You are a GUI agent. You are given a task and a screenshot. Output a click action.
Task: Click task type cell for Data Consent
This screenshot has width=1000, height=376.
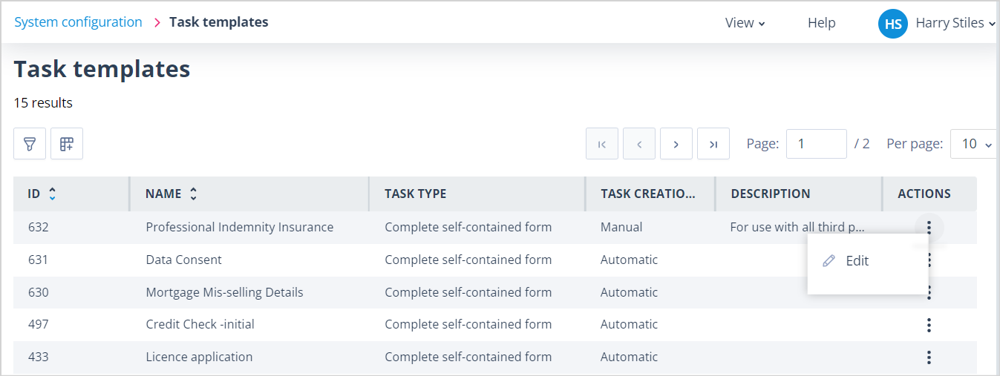click(x=468, y=260)
